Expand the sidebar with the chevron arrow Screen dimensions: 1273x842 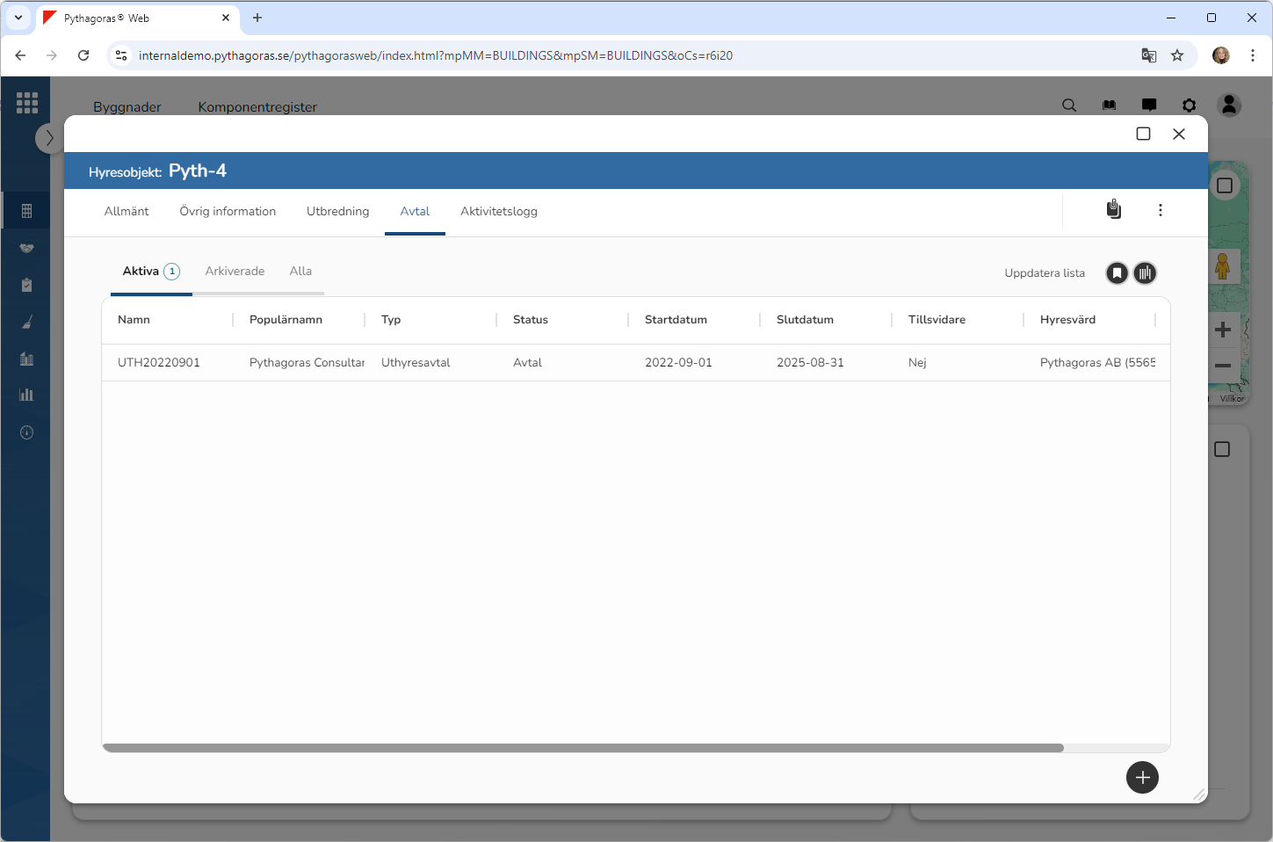[49, 138]
